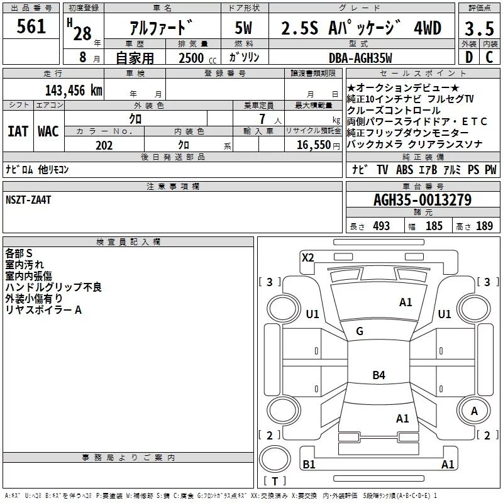Select the height value 189

tap(484, 226)
